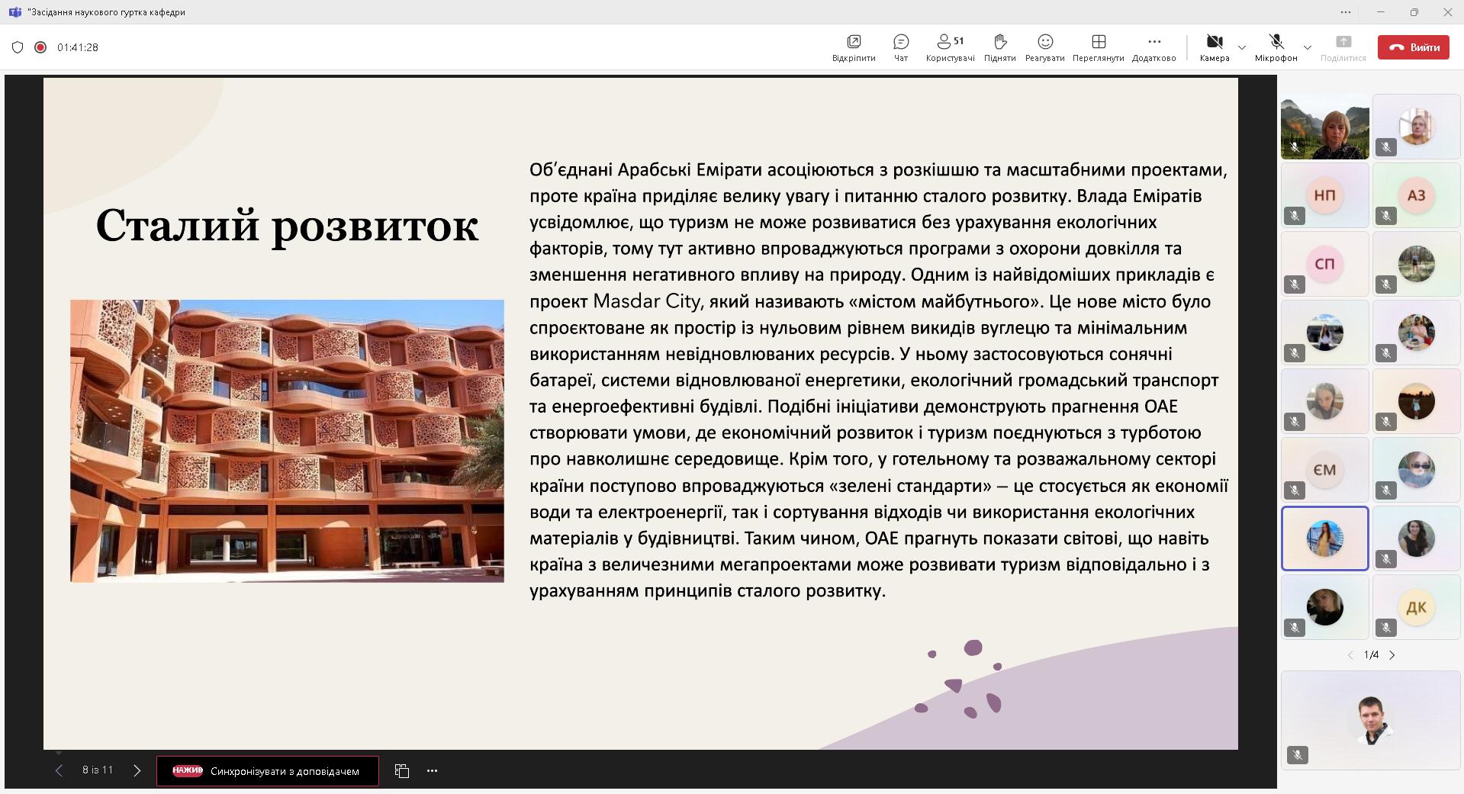Select highlighted active speaker tile

(x=1324, y=538)
